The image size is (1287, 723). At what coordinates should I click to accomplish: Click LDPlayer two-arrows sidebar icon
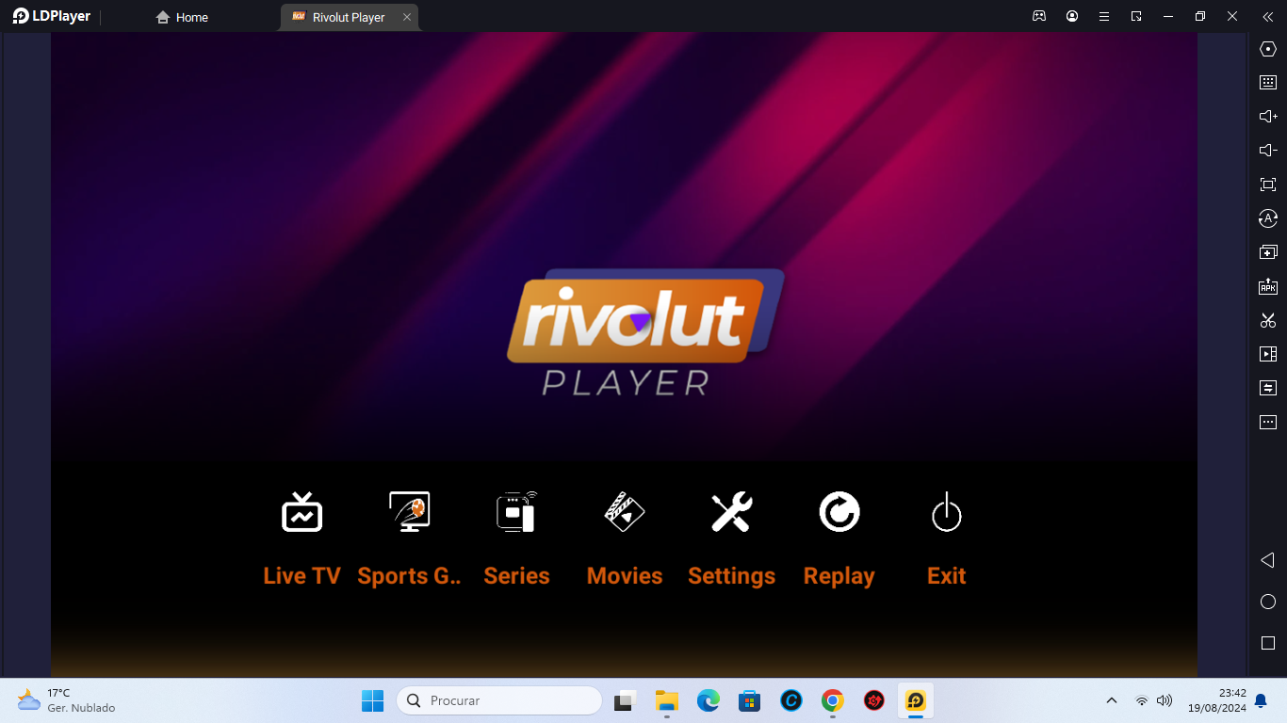1268,388
